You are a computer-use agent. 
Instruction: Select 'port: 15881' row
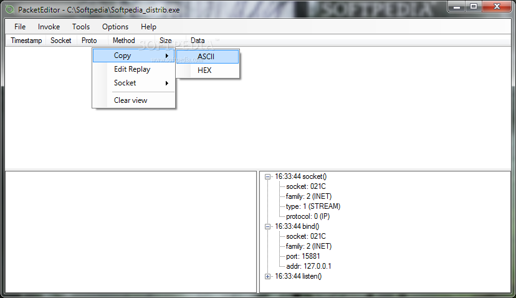click(x=303, y=256)
